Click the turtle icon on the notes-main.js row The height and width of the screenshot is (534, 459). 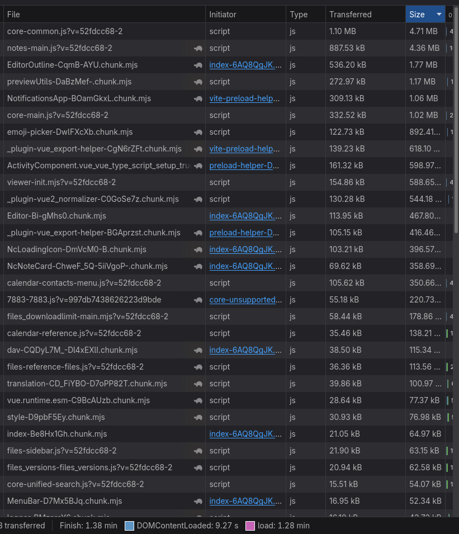[x=198, y=48]
